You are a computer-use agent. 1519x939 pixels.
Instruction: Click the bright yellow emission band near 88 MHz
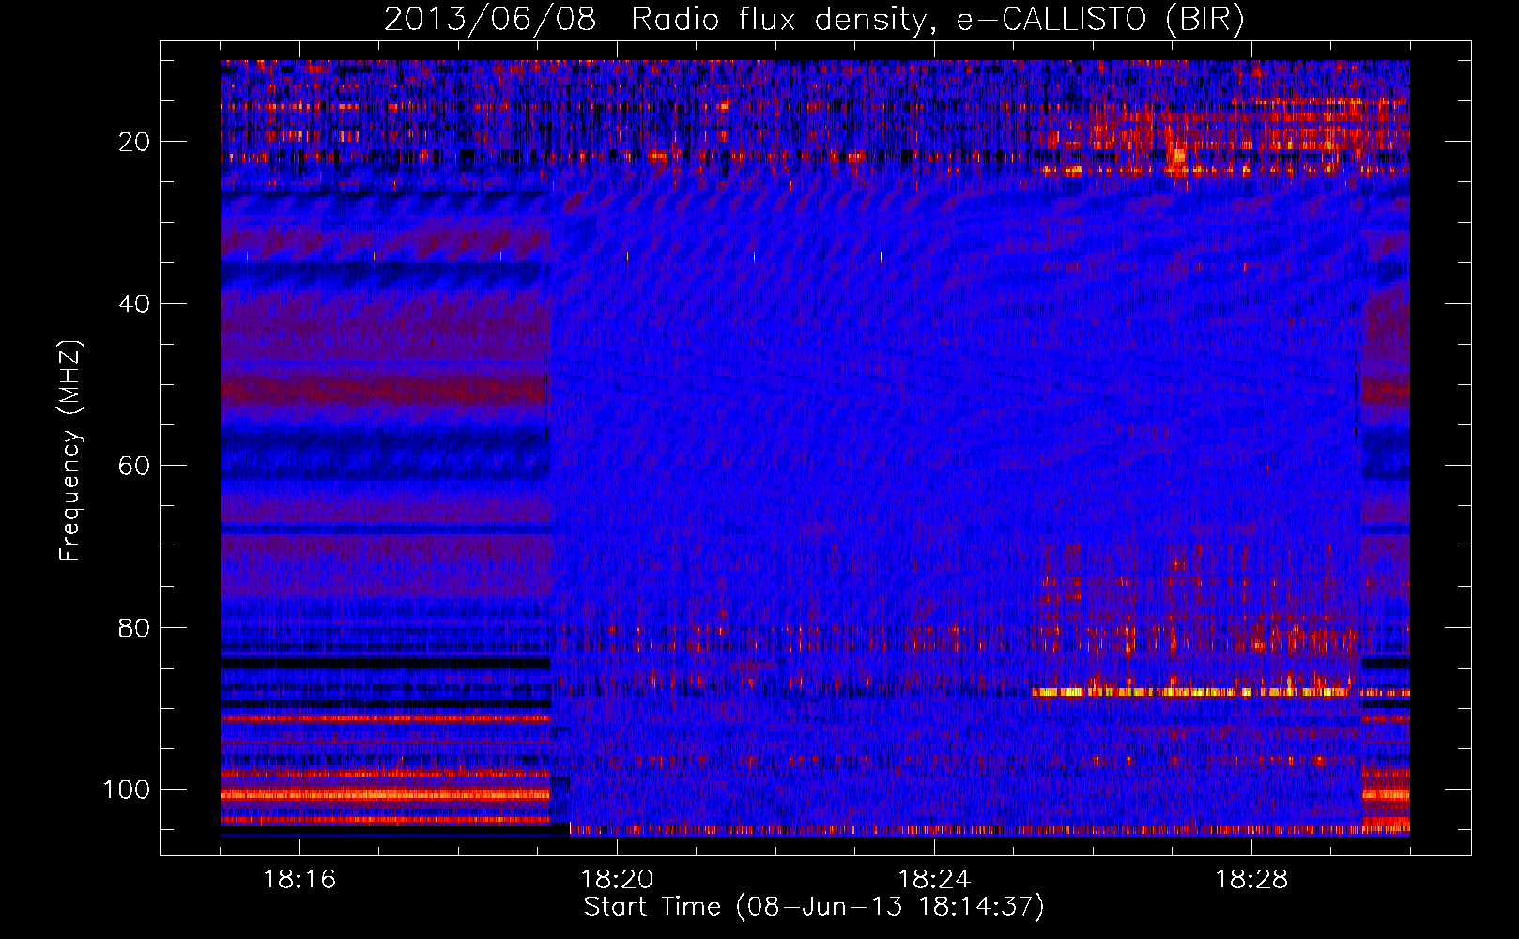(x=1191, y=693)
